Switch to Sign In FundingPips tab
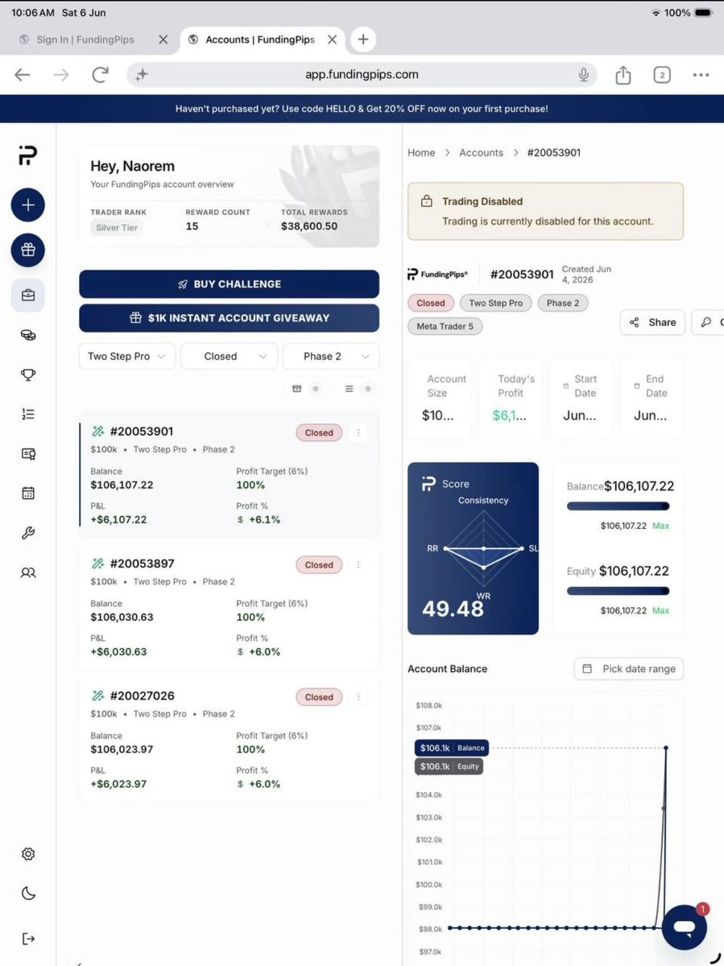The width and height of the screenshot is (724, 966). (85, 39)
